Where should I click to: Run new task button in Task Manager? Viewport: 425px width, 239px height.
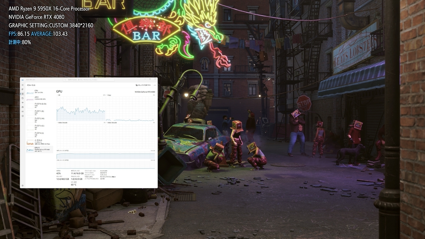tap(143, 85)
